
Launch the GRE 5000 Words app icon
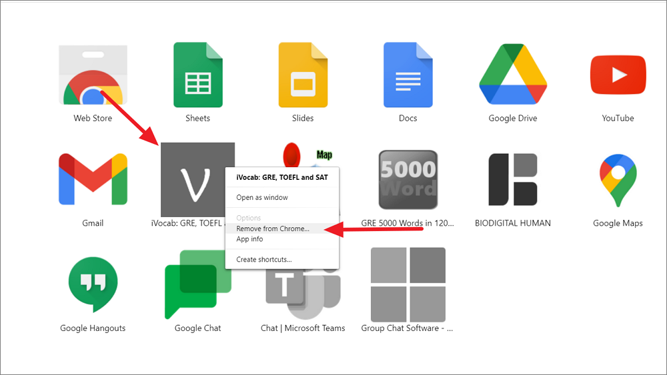(408, 179)
